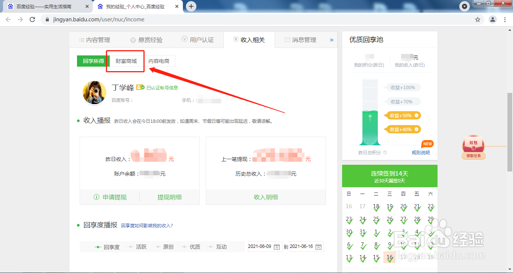Open the 已认证帐号信息 link
513x273 pixels.
pos(162,88)
